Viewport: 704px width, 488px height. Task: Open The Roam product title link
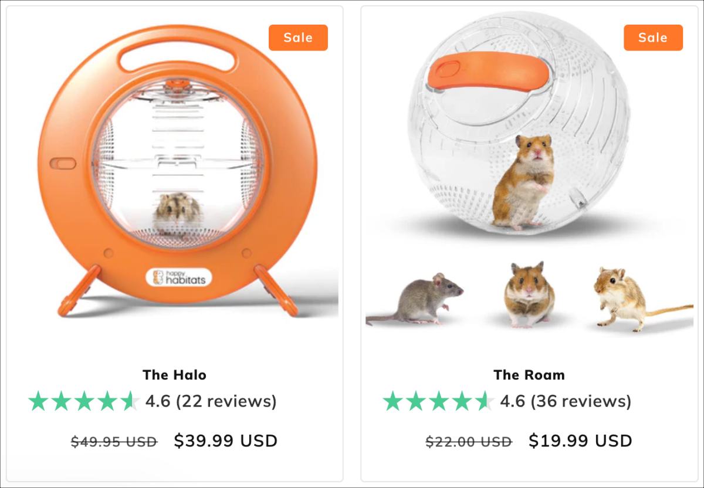(529, 375)
